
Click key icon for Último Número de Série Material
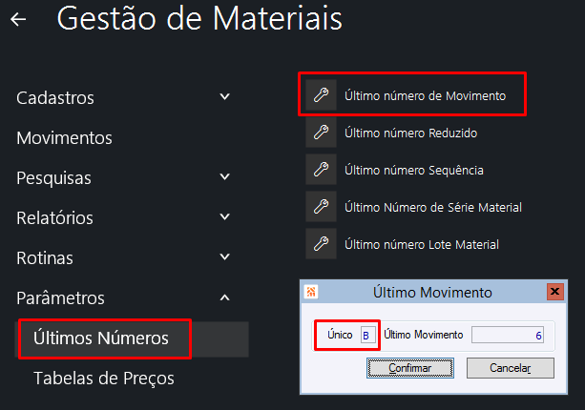coord(321,207)
